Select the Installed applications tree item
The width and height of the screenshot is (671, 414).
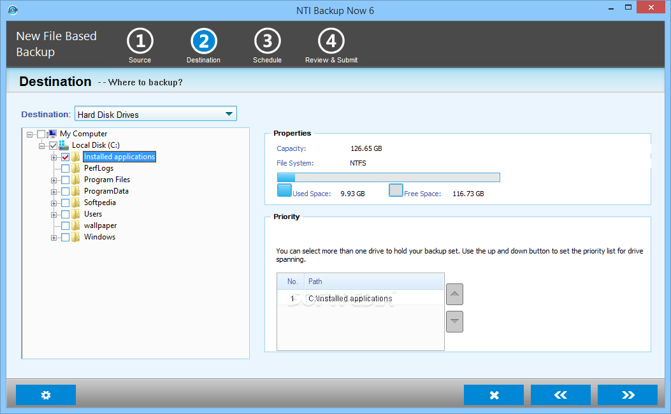click(x=119, y=157)
